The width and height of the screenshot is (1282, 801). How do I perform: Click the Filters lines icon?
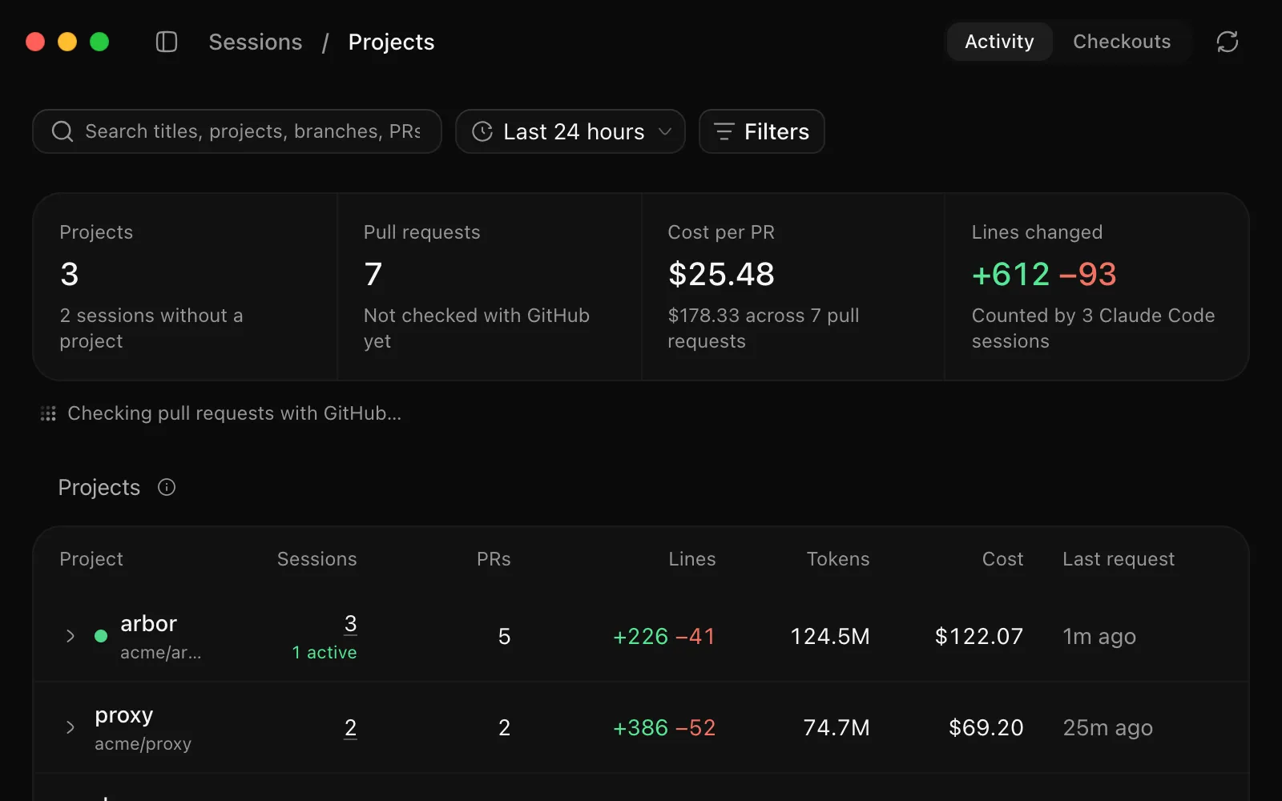[724, 131]
